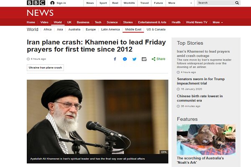Viewport: 251px width, 167px height.
Task: Share via the Messenger icon
Action: click(x=125, y=59)
